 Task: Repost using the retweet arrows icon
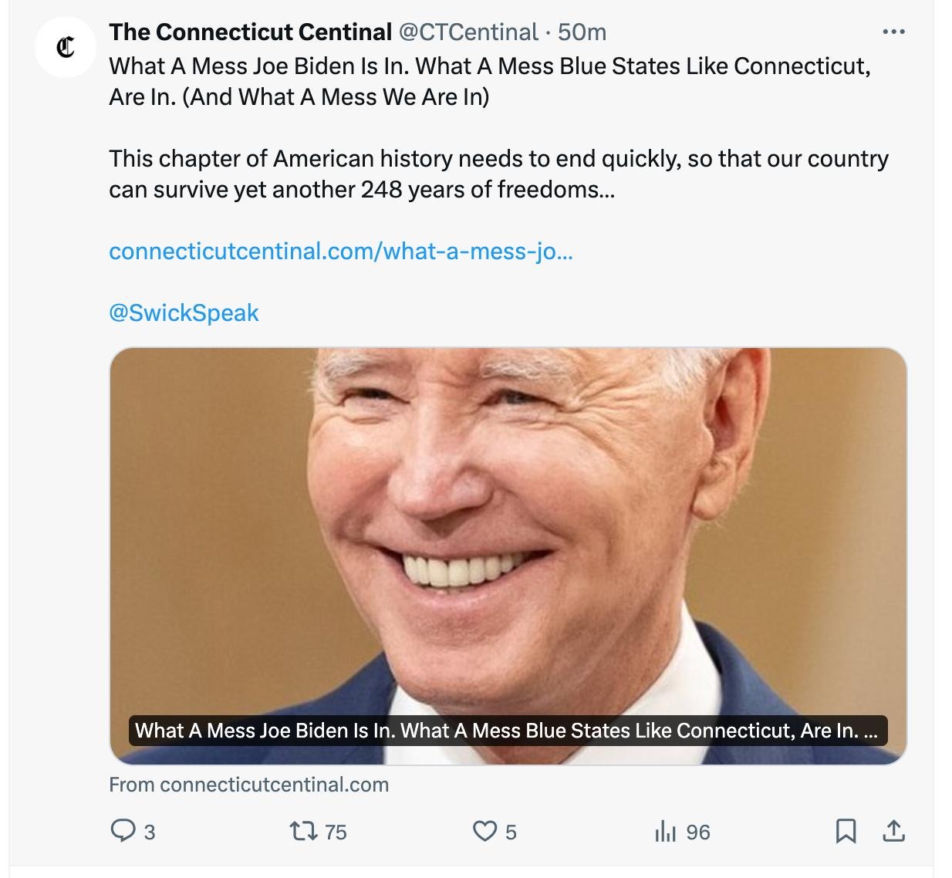300,831
